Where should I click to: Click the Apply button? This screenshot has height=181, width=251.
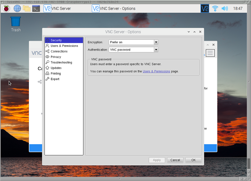(157, 160)
